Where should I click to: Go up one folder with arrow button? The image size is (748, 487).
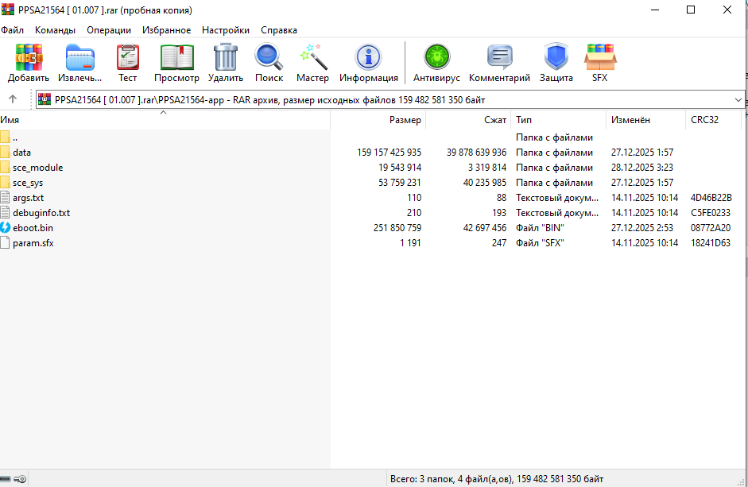click(13, 99)
